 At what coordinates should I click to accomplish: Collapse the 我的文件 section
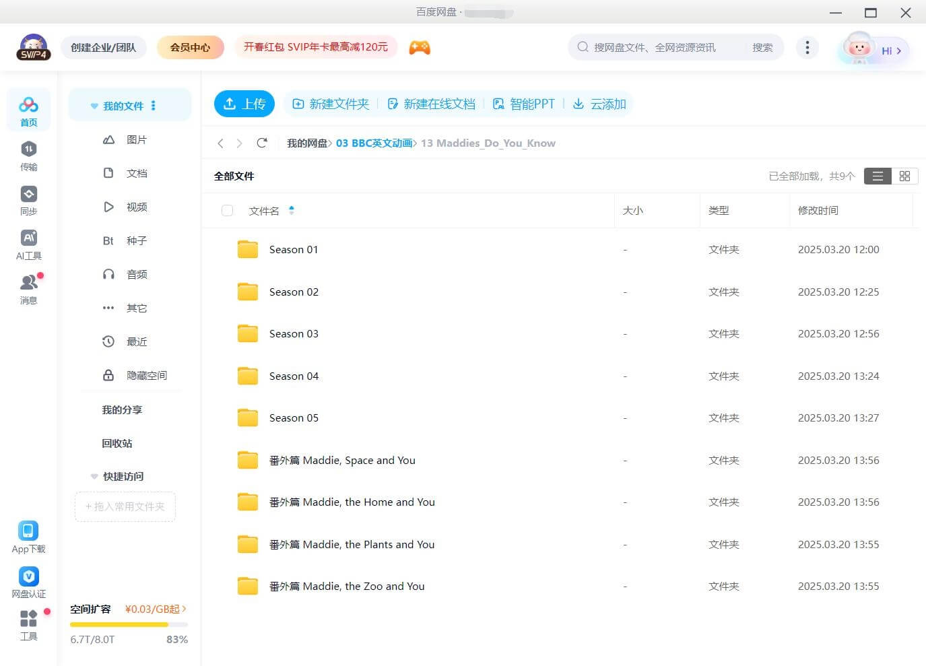[94, 105]
